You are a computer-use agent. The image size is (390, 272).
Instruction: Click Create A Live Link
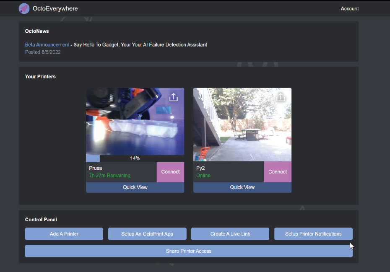(x=230, y=234)
